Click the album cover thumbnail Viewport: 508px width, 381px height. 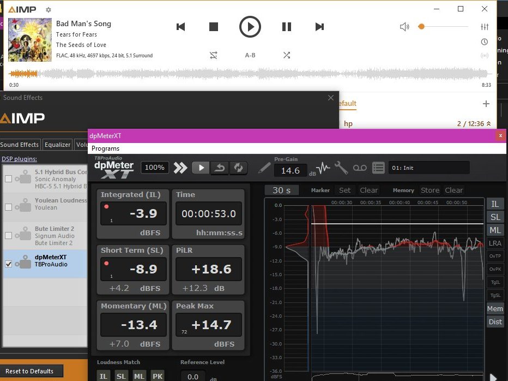click(30, 40)
